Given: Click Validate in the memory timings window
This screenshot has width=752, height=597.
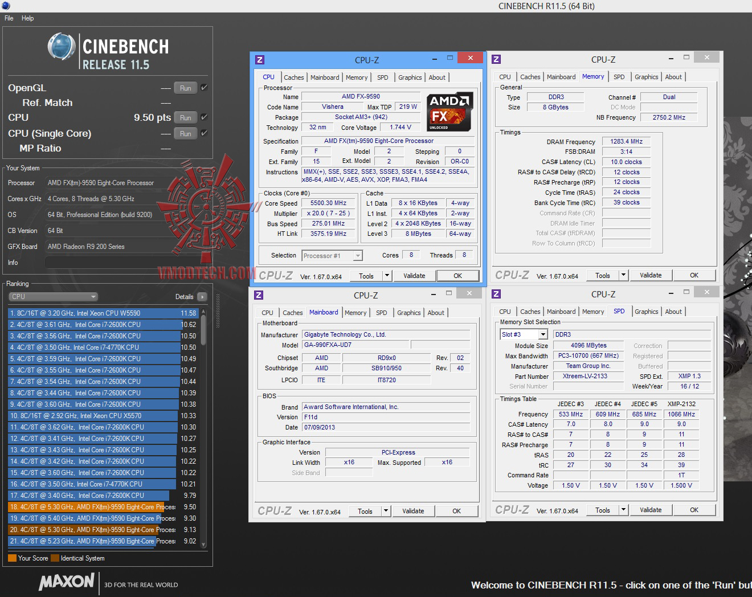Looking at the screenshot, I should 651,275.
